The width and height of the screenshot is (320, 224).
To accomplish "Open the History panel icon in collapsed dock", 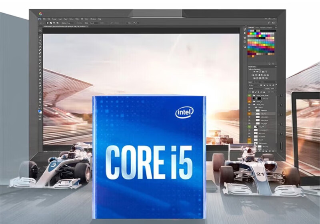I will tap(245, 29).
